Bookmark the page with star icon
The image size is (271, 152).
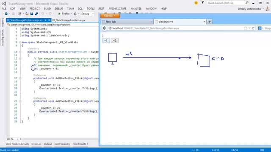tap(245, 28)
